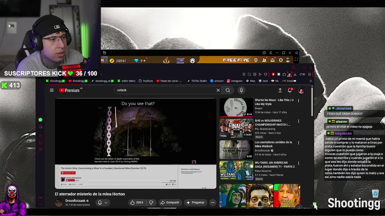Open the YouTube hamburger guide menu

(x=52, y=90)
